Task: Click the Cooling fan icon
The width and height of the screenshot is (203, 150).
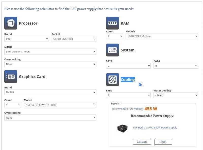Action: pyautogui.click(x=112, y=80)
